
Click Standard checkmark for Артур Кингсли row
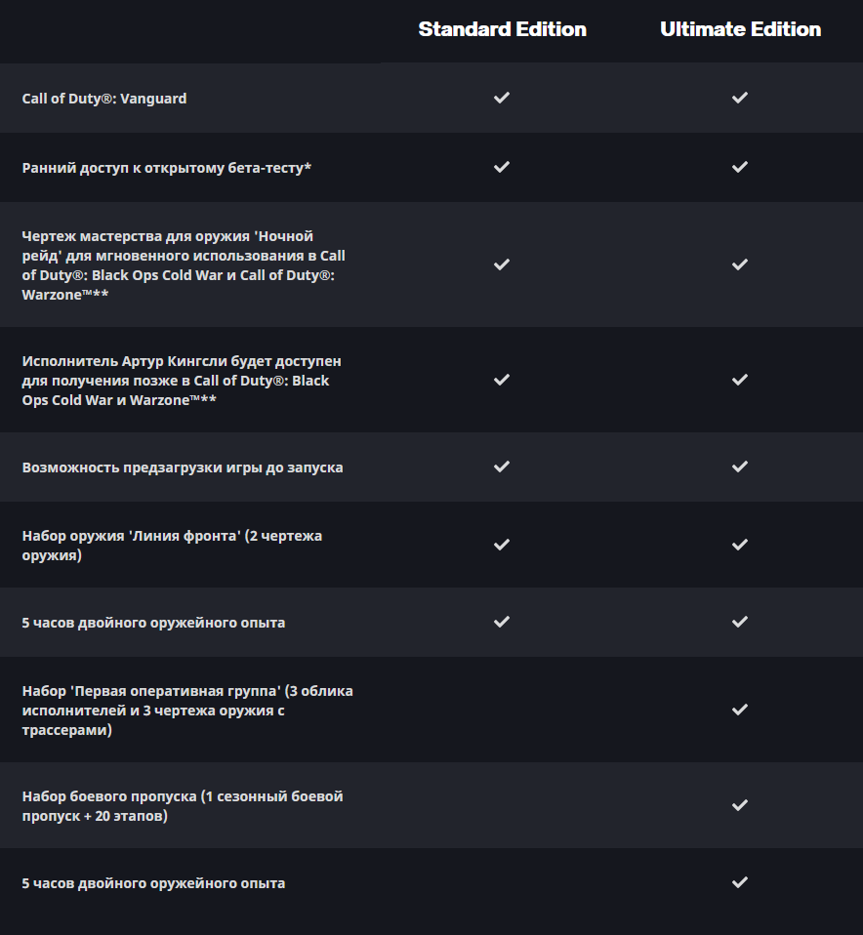point(502,380)
